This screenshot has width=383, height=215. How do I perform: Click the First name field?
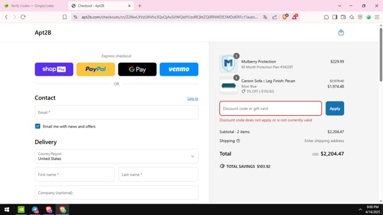click(74, 174)
